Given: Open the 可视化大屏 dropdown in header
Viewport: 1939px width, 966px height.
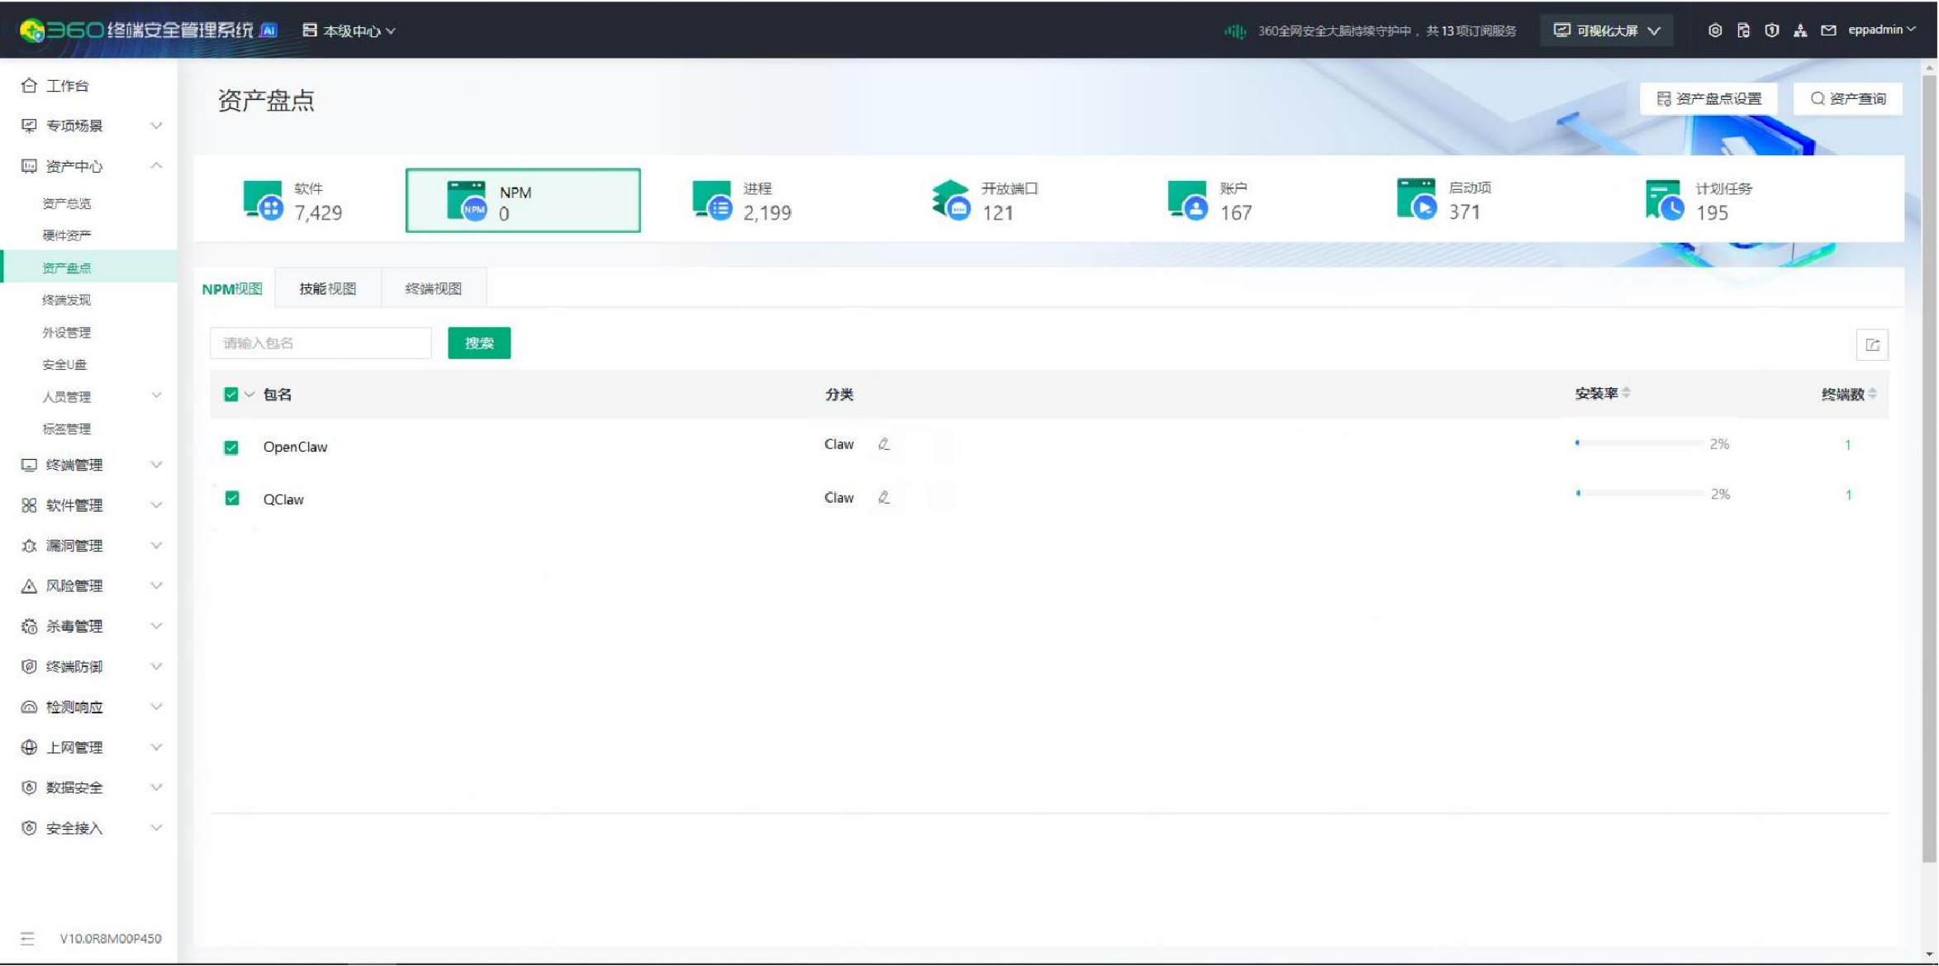Looking at the screenshot, I should [x=1606, y=31].
